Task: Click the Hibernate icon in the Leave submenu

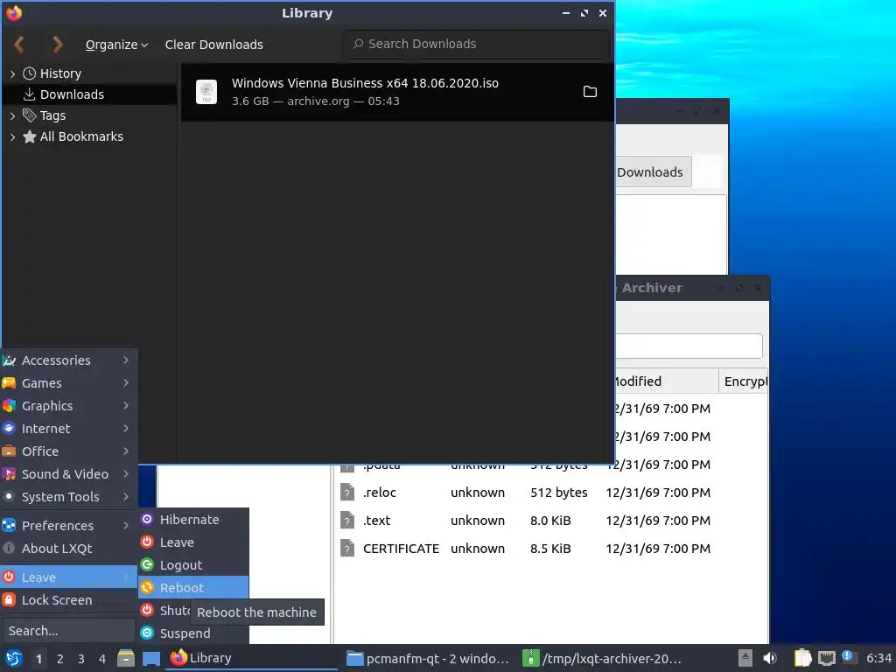Action: pos(147,519)
